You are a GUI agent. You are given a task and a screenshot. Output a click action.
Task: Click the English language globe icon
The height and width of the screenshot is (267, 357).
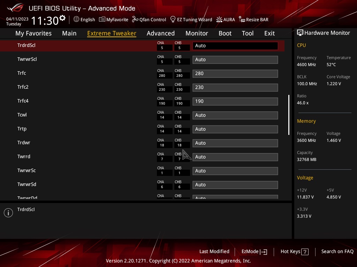pos(76,19)
